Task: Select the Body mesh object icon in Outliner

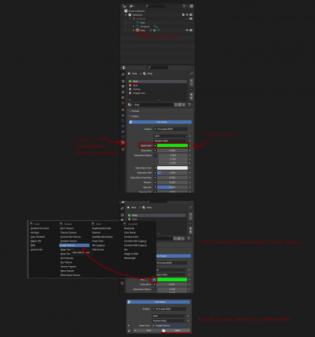Action: 137,30
